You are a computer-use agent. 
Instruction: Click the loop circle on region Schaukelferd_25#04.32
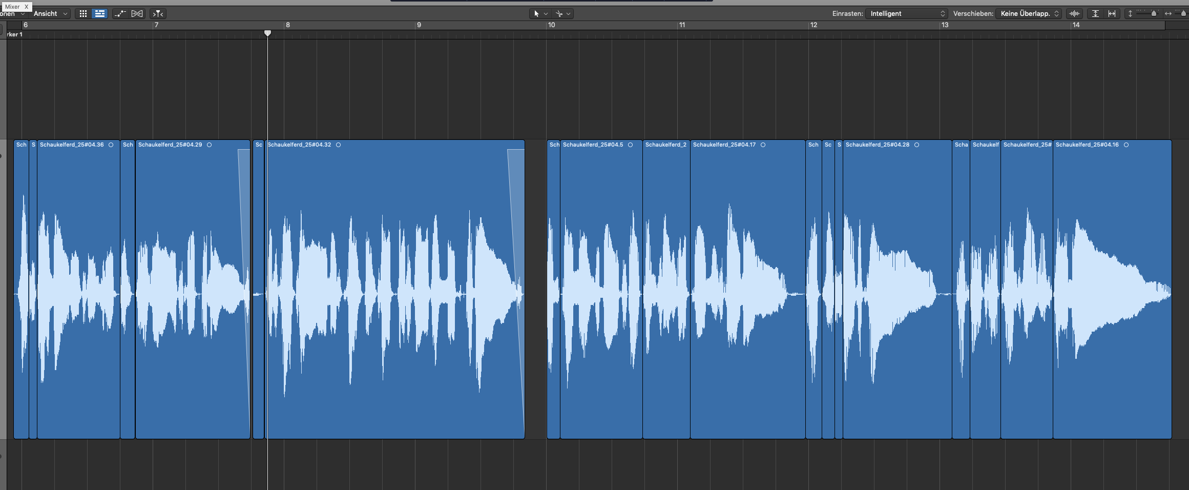pos(338,145)
